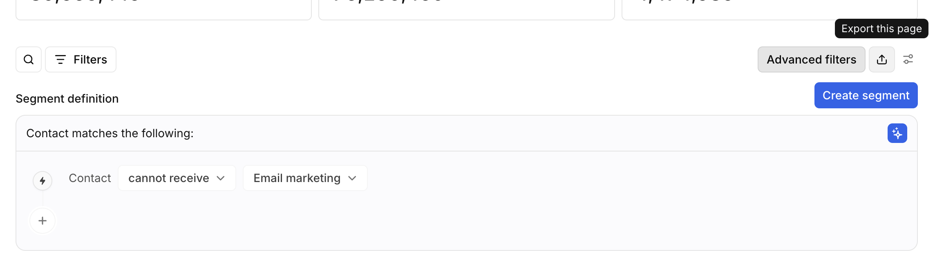
Task: Click the chevron beside "cannot receive"
Action: pos(221,178)
